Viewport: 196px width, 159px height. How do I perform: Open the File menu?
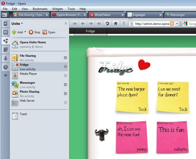(5, 9)
